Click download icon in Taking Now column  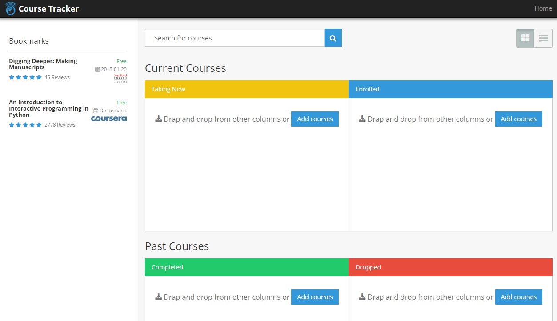click(158, 119)
